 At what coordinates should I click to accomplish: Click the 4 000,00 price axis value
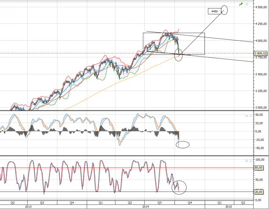coord(261,41)
